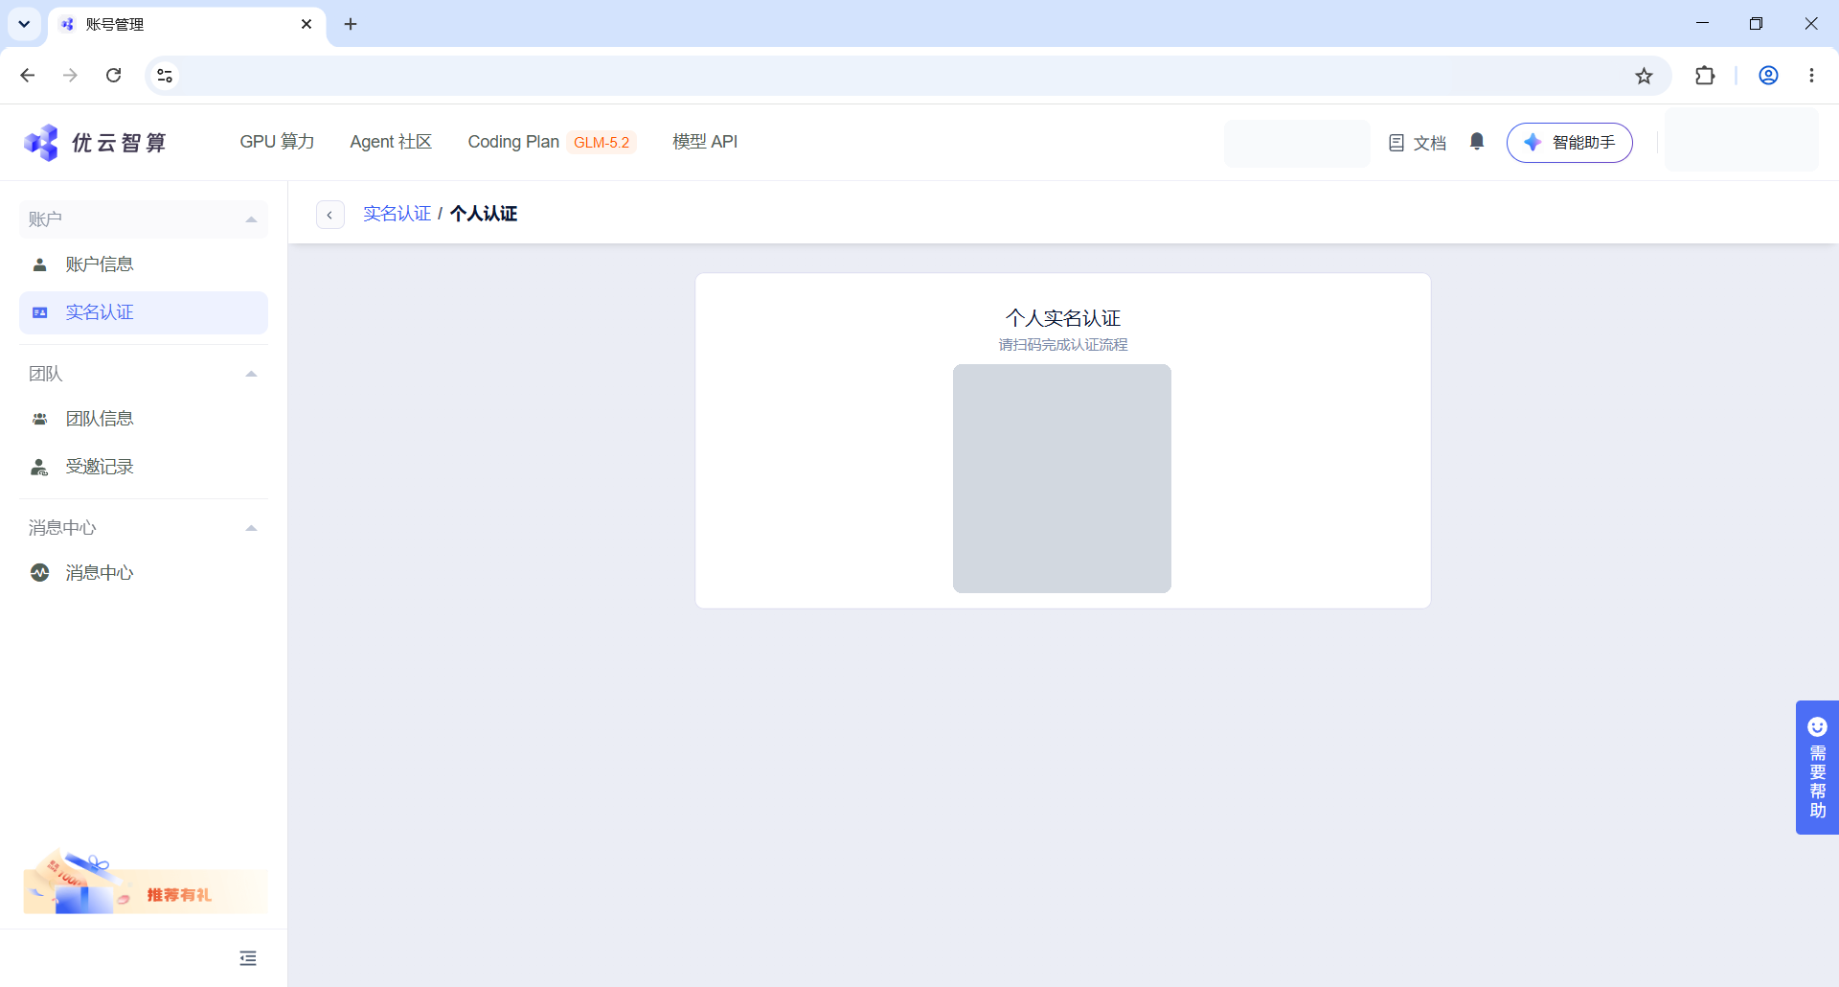Collapse the 团队 sidebar section
The width and height of the screenshot is (1839, 987).
(144, 374)
